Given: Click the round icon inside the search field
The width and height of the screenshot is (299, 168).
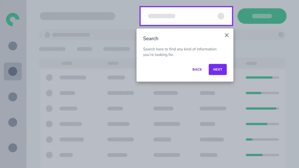Looking at the screenshot, I should (221, 16).
